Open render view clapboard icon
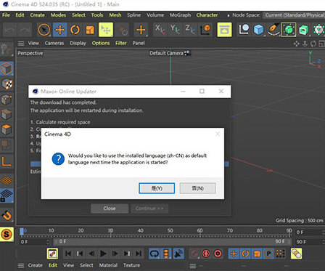325x271 pixels. pos(224,30)
